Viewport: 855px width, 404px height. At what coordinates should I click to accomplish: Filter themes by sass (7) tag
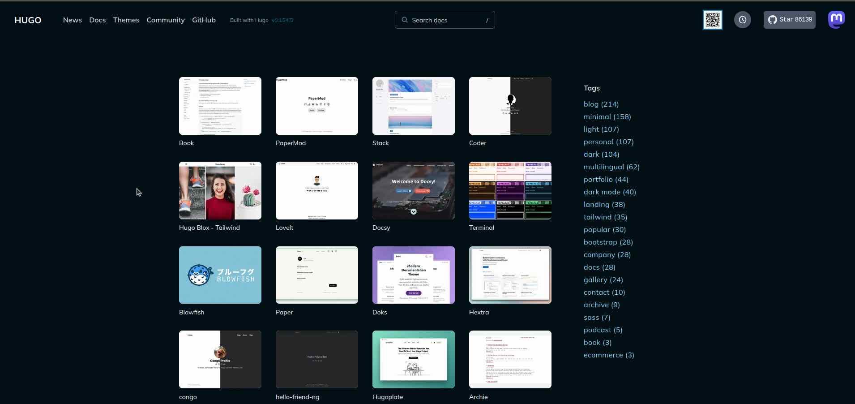coord(597,317)
